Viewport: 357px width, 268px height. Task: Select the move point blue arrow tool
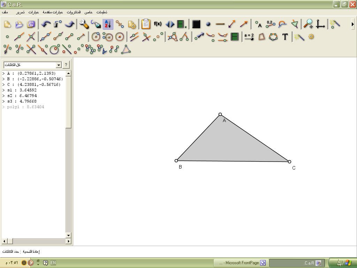click(x=199, y=36)
